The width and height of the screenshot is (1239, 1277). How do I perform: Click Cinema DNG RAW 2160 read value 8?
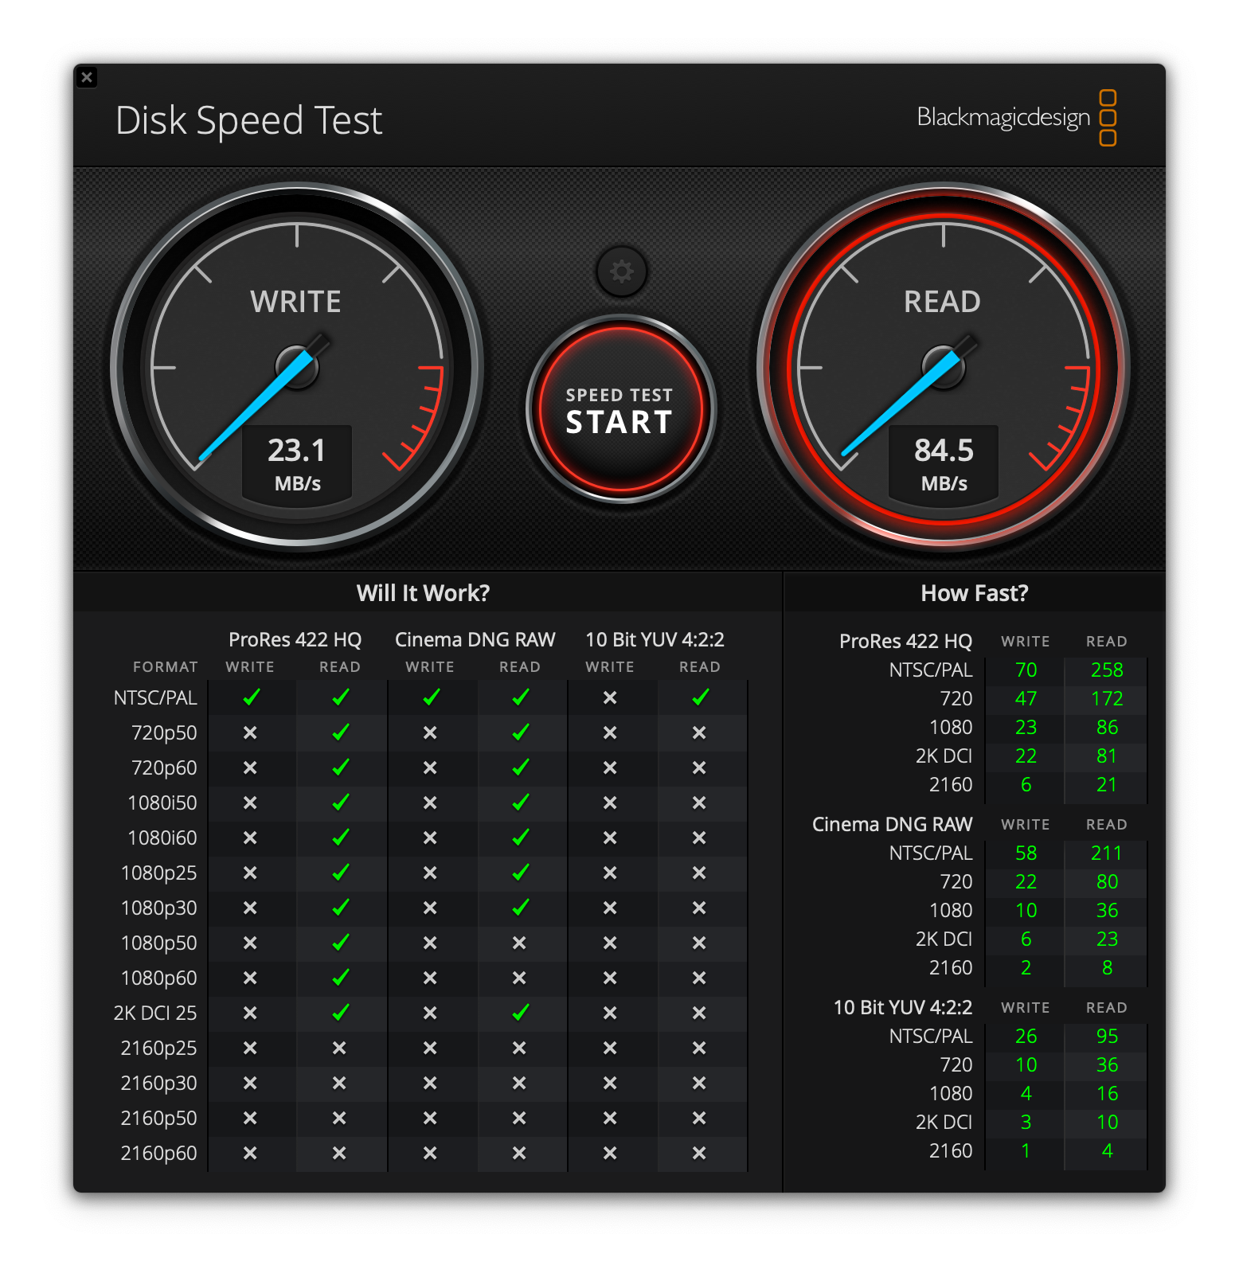(1107, 968)
